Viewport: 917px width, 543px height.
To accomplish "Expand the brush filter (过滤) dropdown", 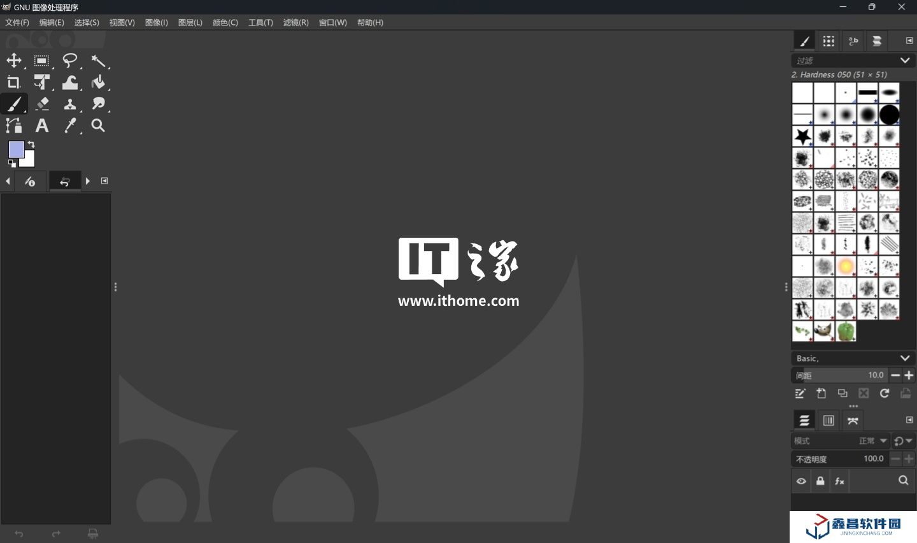I will 905,61.
